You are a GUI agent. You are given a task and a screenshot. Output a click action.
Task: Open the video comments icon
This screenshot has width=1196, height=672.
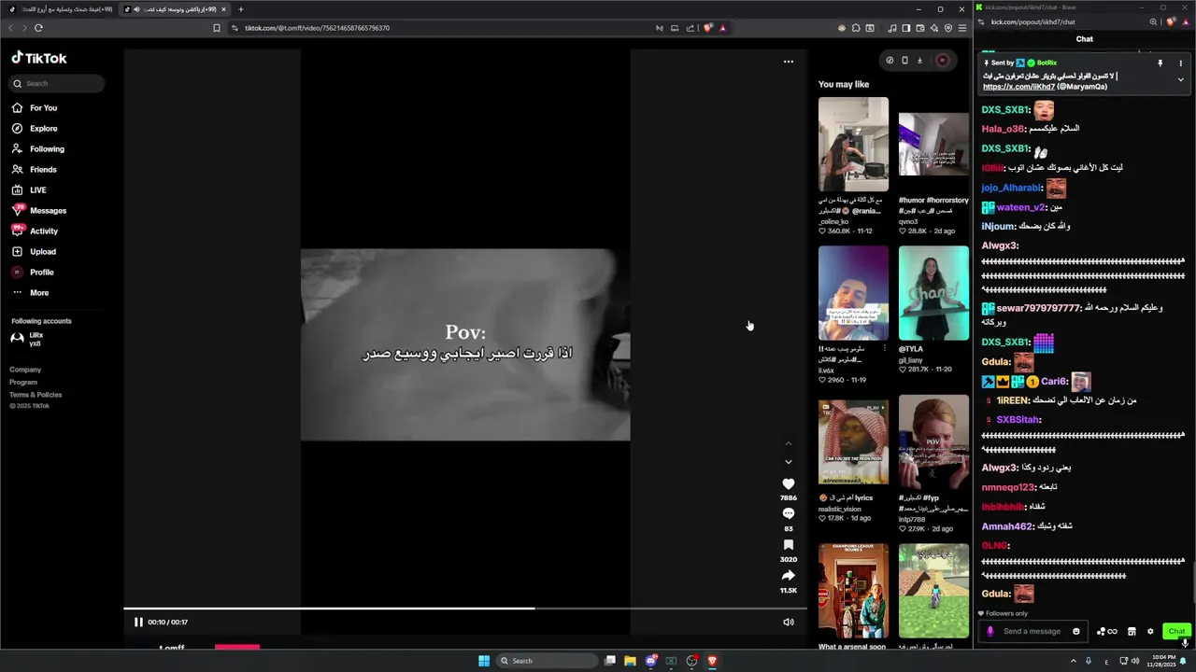pos(788,514)
